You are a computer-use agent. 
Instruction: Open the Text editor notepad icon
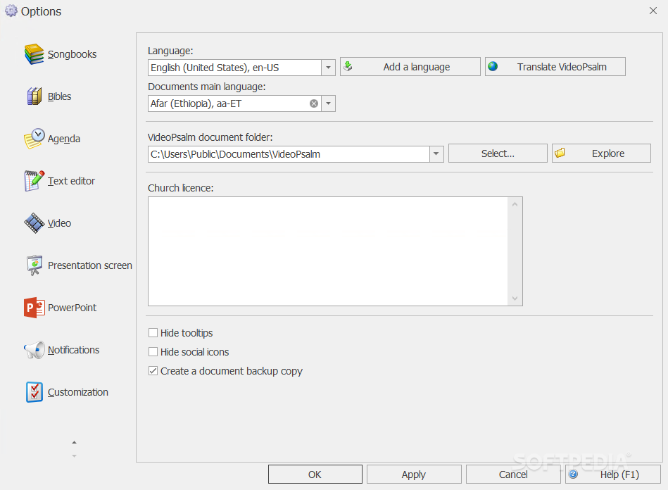[34, 181]
